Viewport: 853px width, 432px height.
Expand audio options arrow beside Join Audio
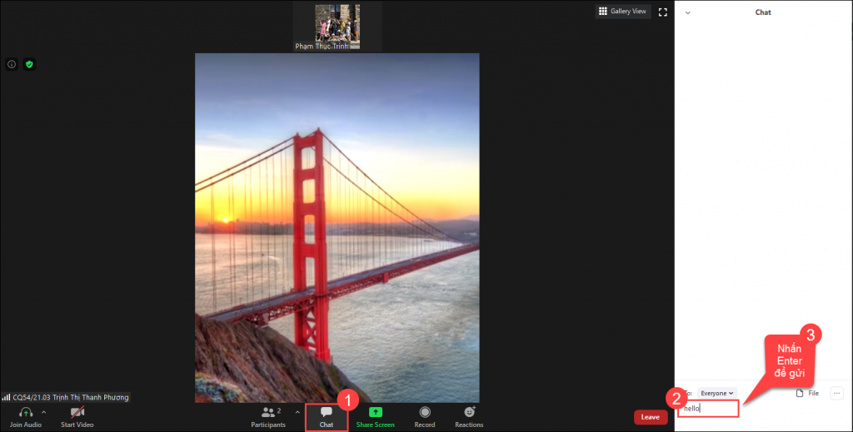pos(43,412)
